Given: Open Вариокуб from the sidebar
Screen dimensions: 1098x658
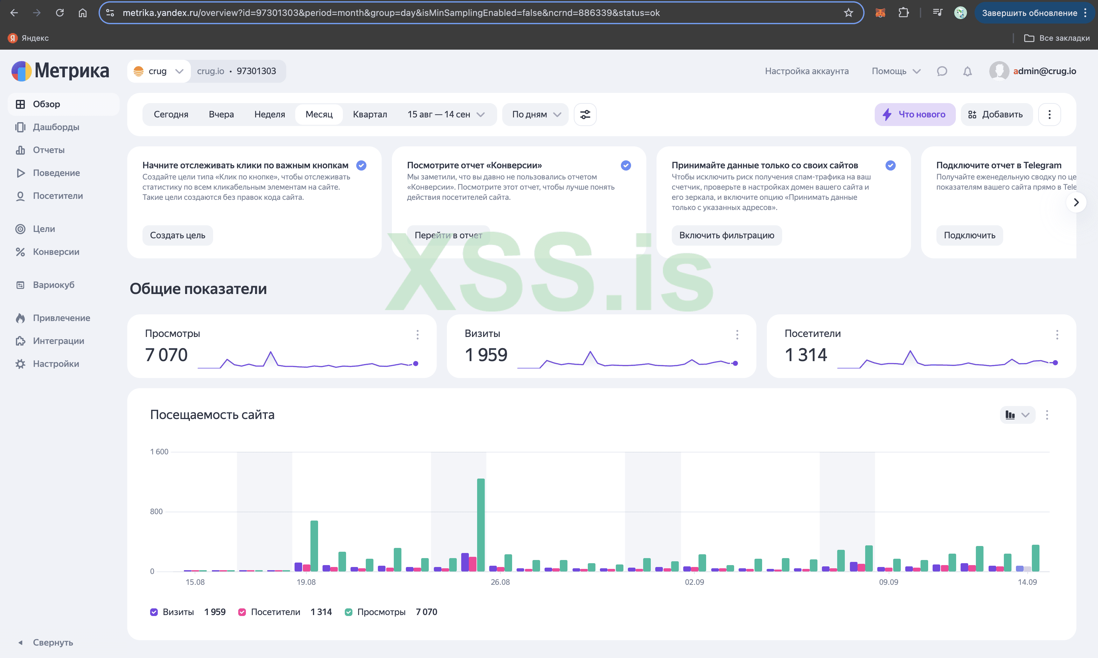Looking at the screenshot, I should pos(53,285).
